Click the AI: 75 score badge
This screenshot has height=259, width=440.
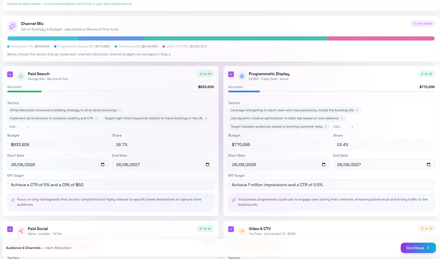(427, 229)
